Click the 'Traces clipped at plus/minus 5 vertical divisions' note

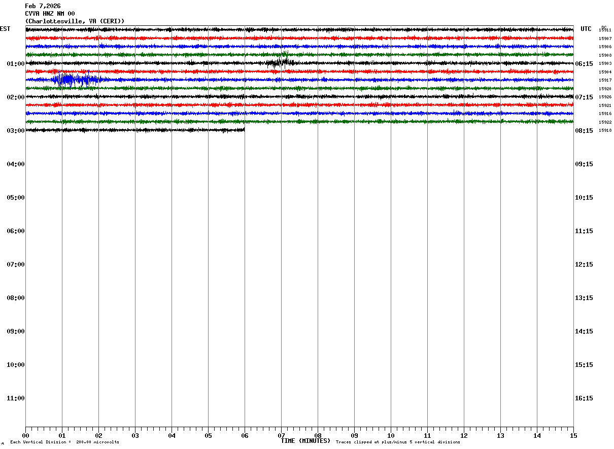398,442
